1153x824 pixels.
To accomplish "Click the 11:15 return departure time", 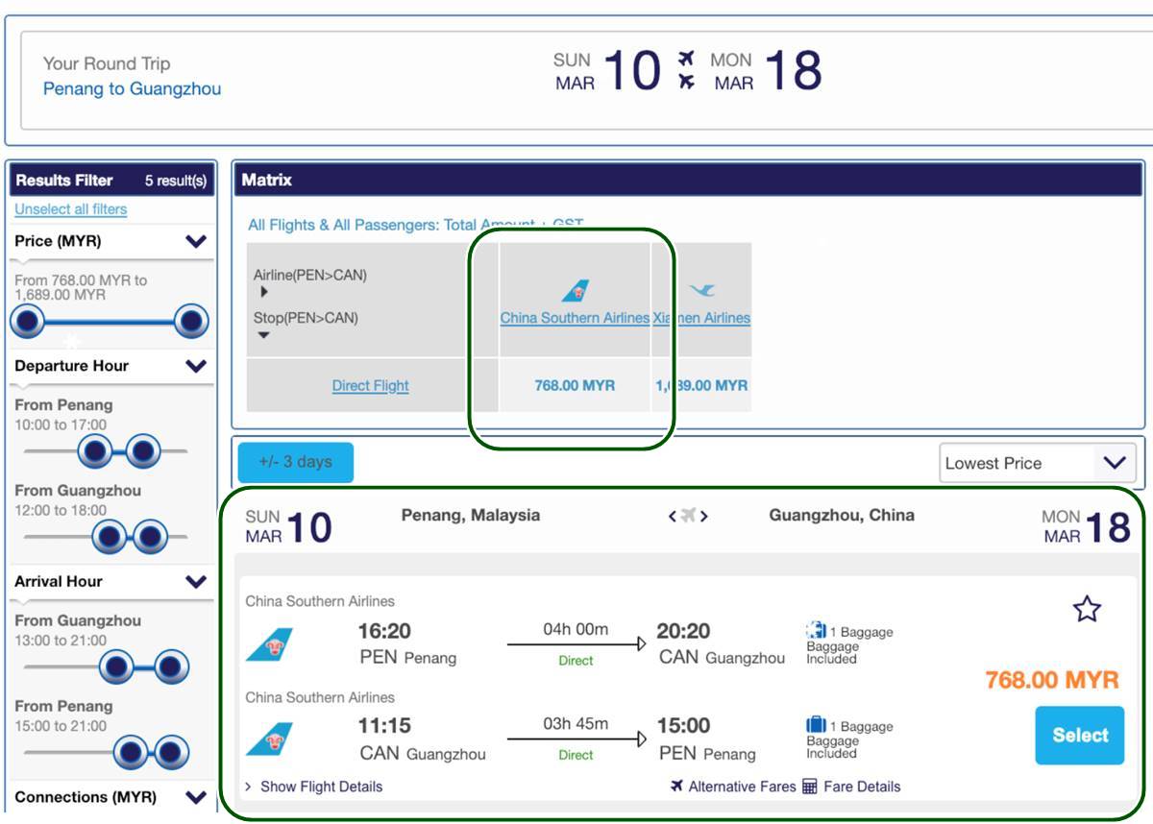I will [384, 726].
